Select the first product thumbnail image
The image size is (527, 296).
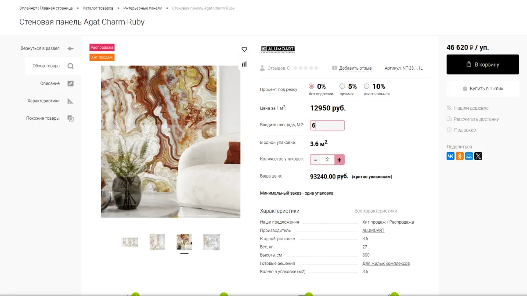tap(130, 242)
